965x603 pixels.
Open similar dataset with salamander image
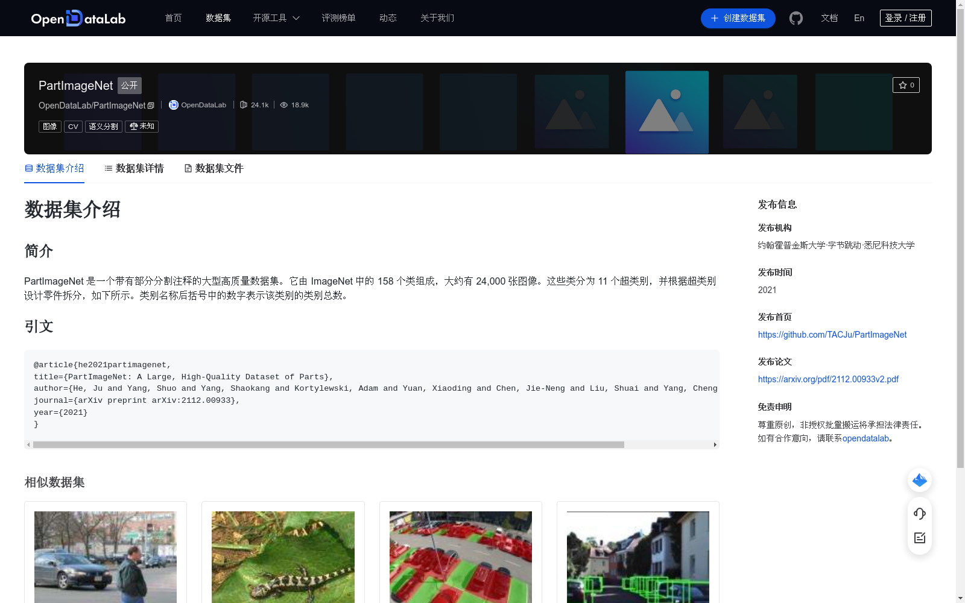point(283,557)
